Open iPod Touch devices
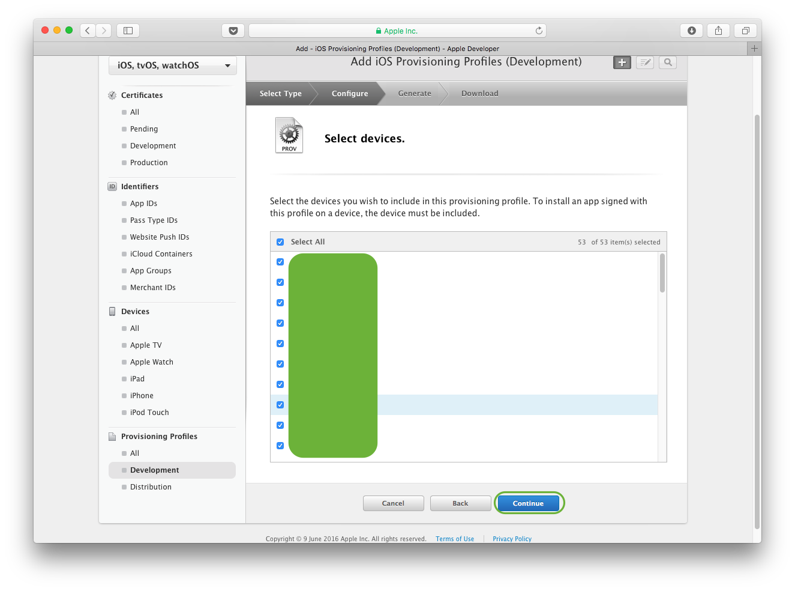This screenshot has height=591, width=795. (x=149, y=412)
